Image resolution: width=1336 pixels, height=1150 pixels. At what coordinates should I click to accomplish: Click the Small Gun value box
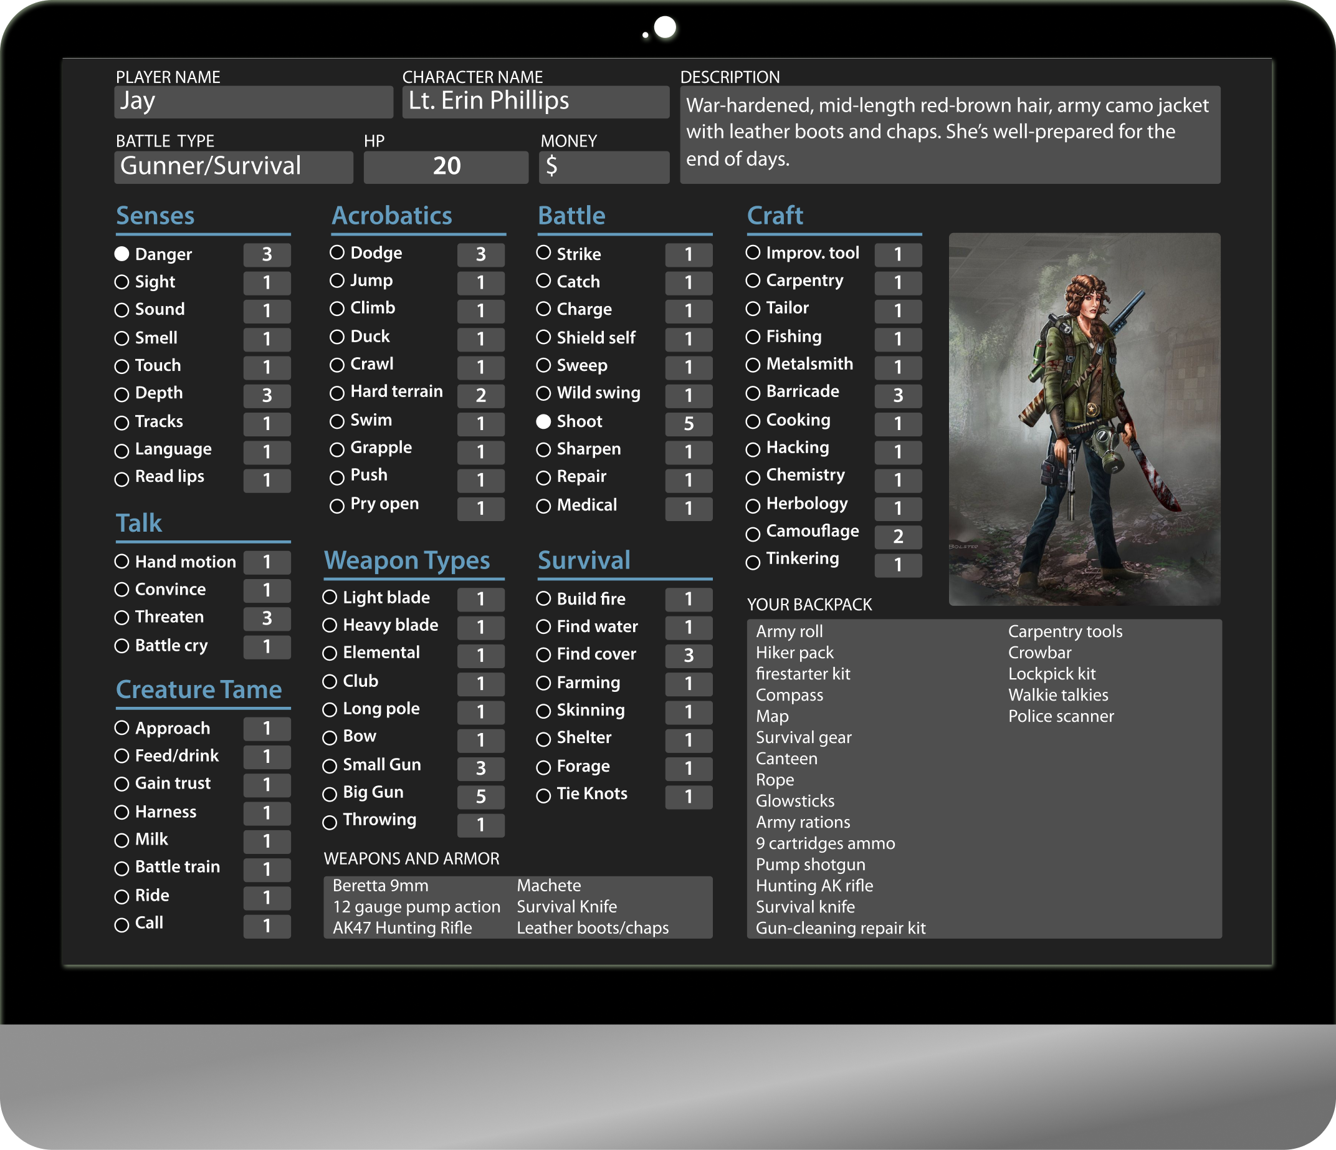(480, 768)
